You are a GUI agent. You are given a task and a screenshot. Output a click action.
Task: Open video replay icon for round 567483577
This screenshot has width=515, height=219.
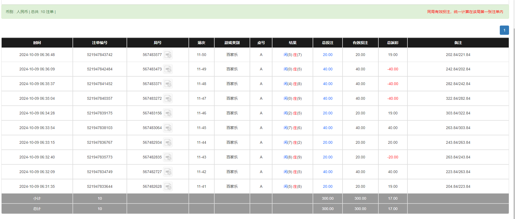[168, 55]
